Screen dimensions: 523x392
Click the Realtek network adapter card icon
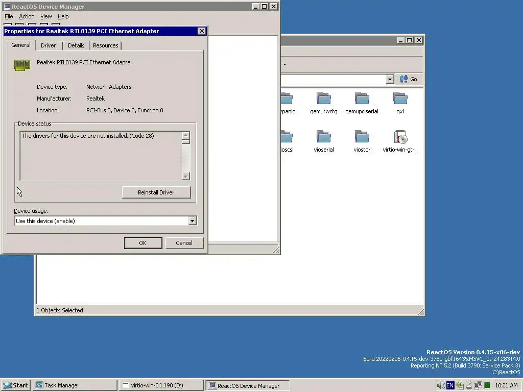point(22,65)
